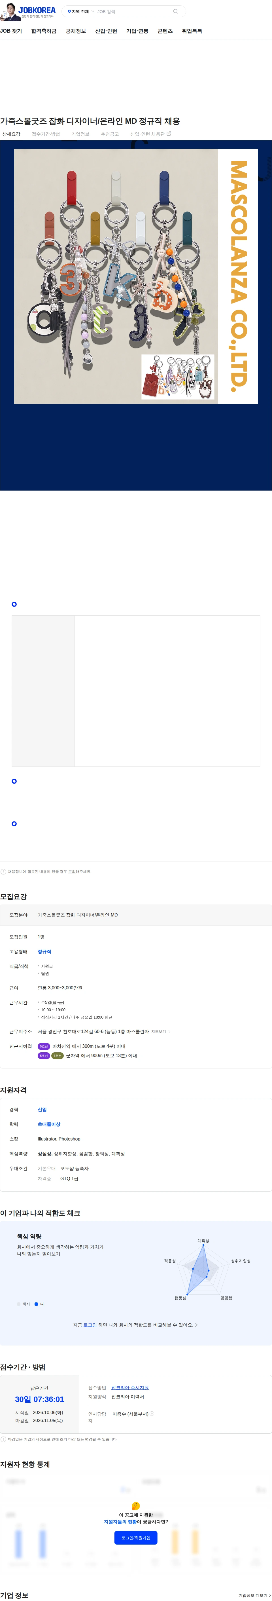The width and height of the screenshot is (272, 1601).
Task: Click the 성취지향성 label on radar chart
Action: pos(241,1261)
